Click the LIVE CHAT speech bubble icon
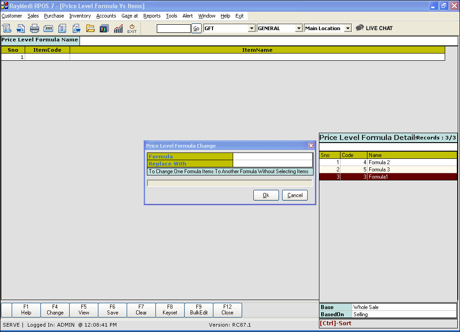Screen dimensions: 460x332 tap(360, 28)
